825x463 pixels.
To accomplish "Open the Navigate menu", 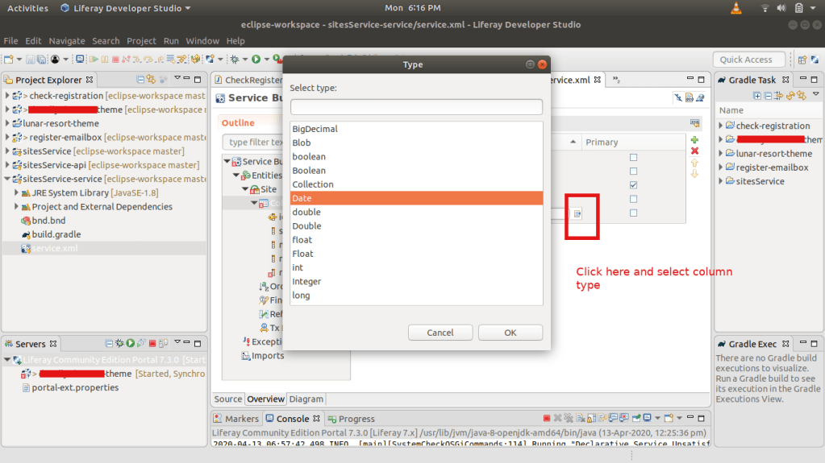I will (66, 41).
